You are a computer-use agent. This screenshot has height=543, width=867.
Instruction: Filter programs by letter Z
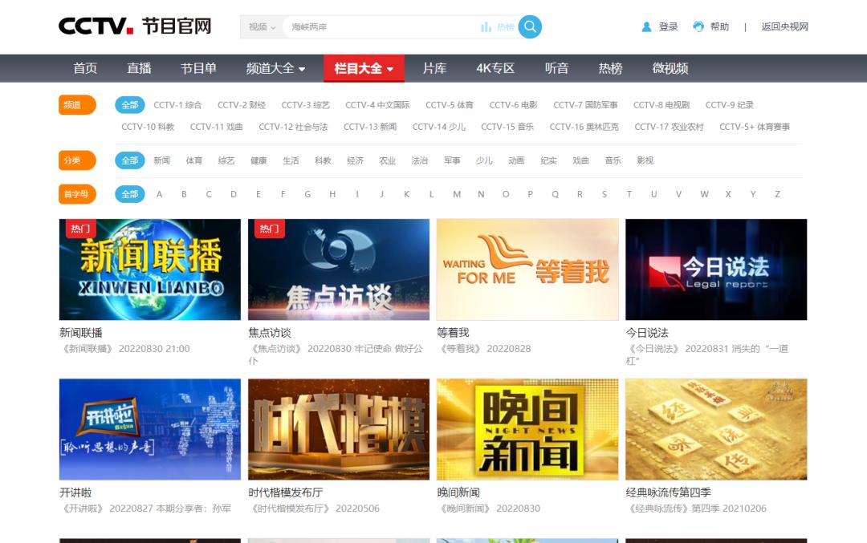coord(775,194)
